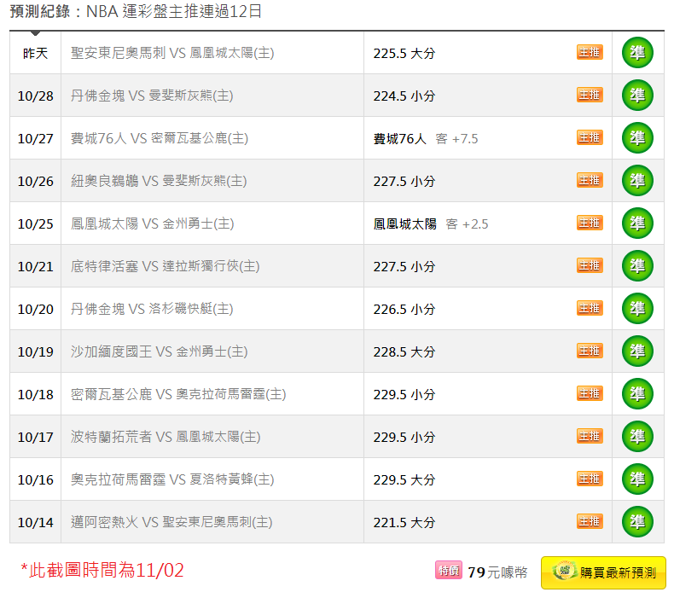Click the red note *此截圖時間為11/02
The height and width of the screenshot is (598, 674).
[102, 570]
